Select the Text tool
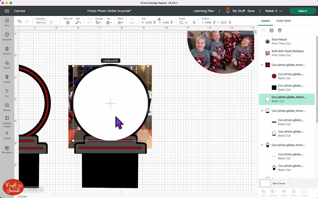The image size is (318, 198). [x=7, y=93]
